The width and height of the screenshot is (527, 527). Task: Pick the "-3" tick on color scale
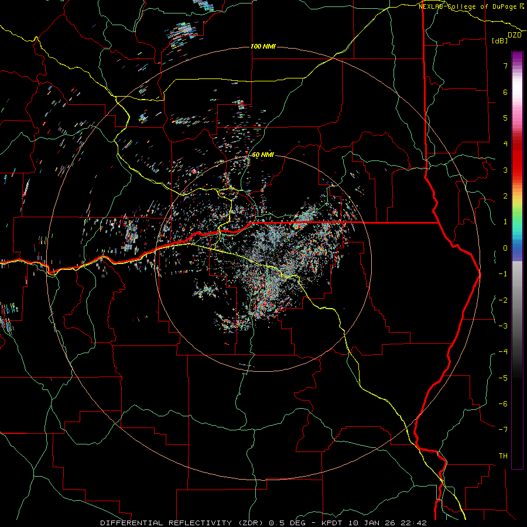[503, 326]
